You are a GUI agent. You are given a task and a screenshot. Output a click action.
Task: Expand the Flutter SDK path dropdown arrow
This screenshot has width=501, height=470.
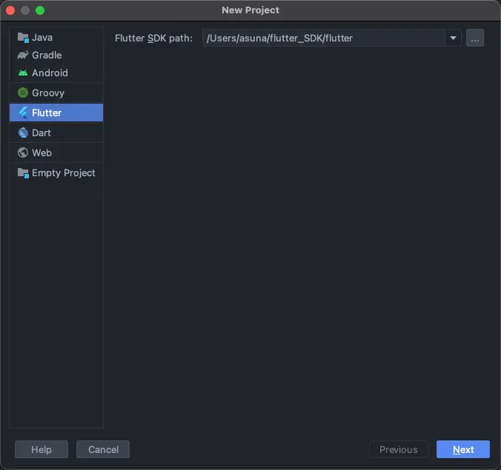coord(453,38)
